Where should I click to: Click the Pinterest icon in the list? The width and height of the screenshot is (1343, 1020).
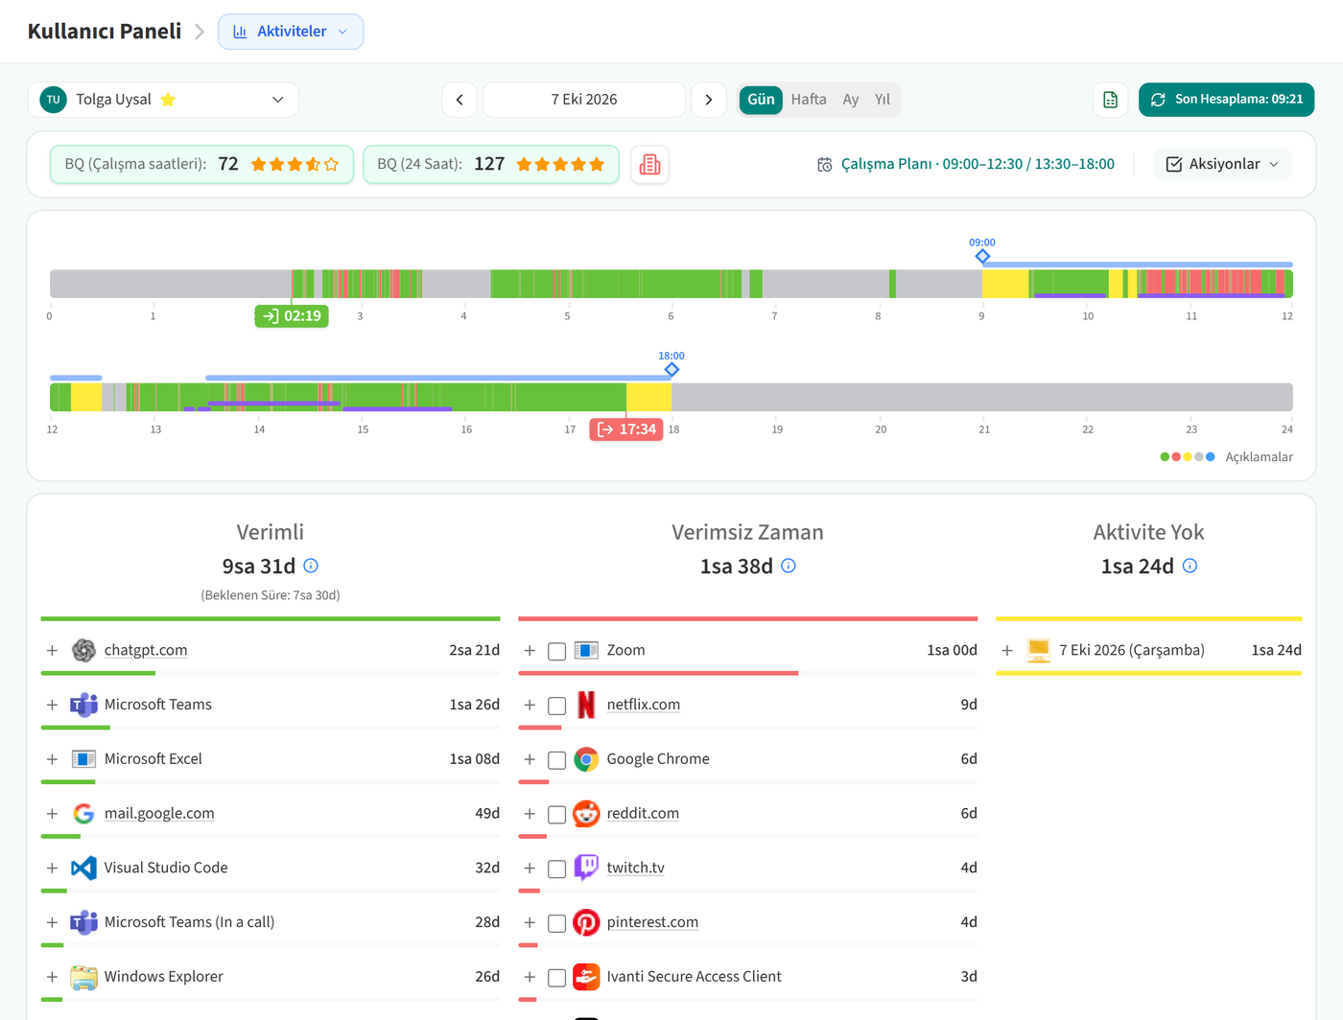[x=586, y=922]
